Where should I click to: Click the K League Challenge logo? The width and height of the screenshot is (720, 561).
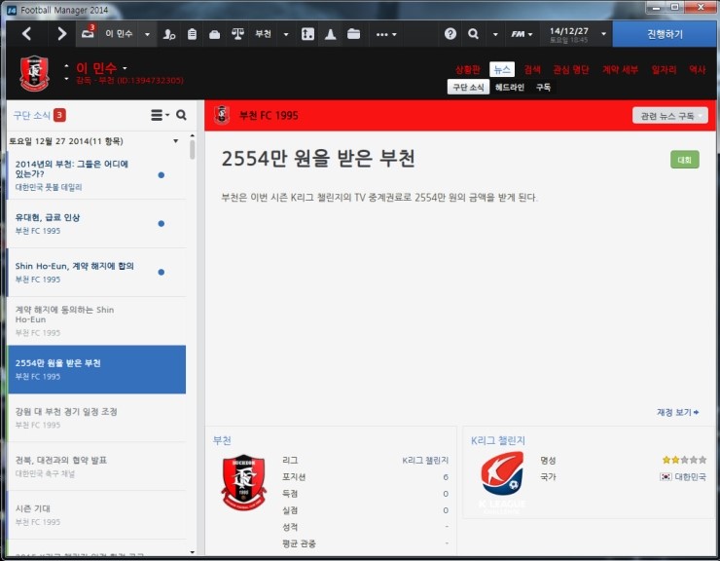tap(502, 482)
